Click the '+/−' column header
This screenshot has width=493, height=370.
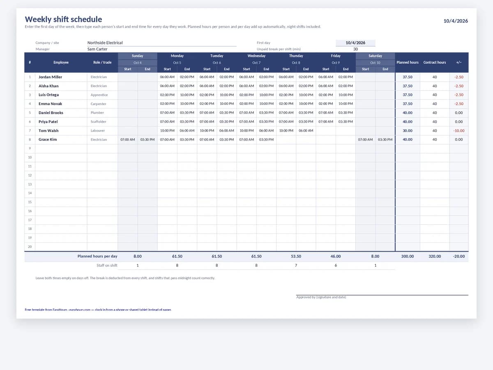point(459,62)
